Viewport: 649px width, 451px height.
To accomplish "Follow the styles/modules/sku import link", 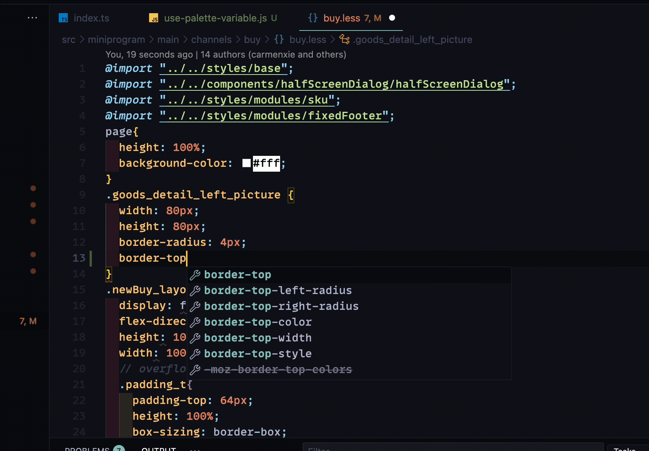I will [247, 100].
